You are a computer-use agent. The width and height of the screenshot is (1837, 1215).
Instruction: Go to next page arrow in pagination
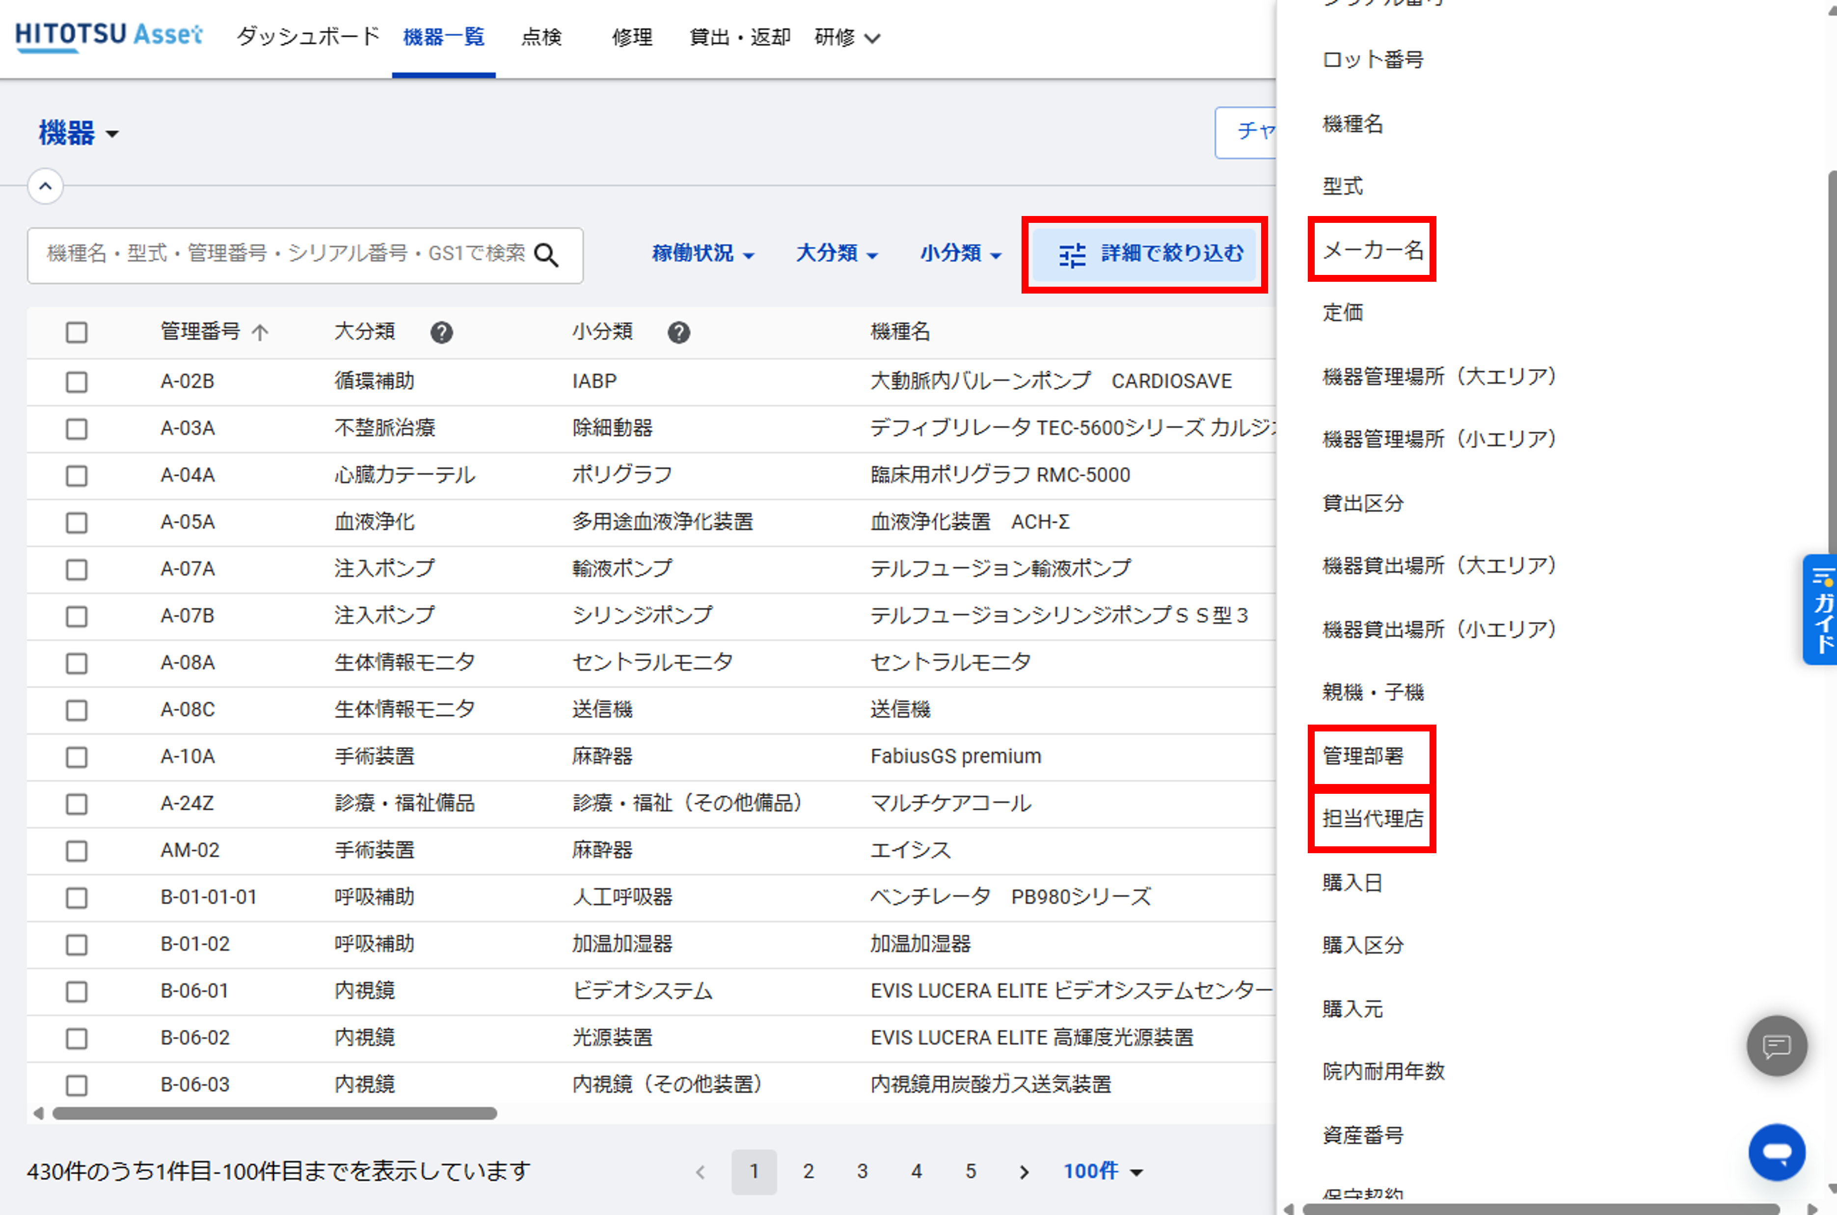tap(1024, 1172)
